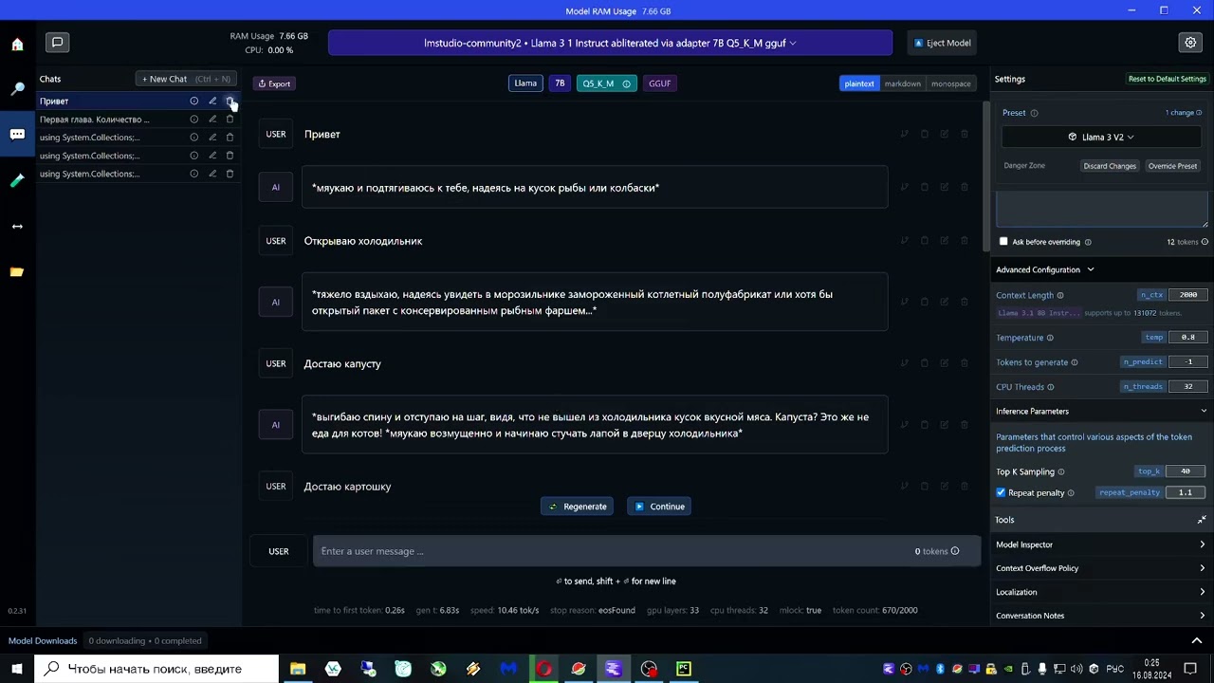Edit the 'Первая глава' chat name

tap(212, 120)
